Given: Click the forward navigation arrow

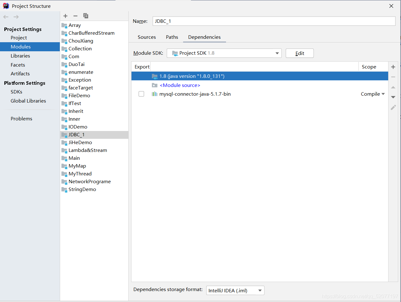Looking at the screenshot, I should 16,17.
